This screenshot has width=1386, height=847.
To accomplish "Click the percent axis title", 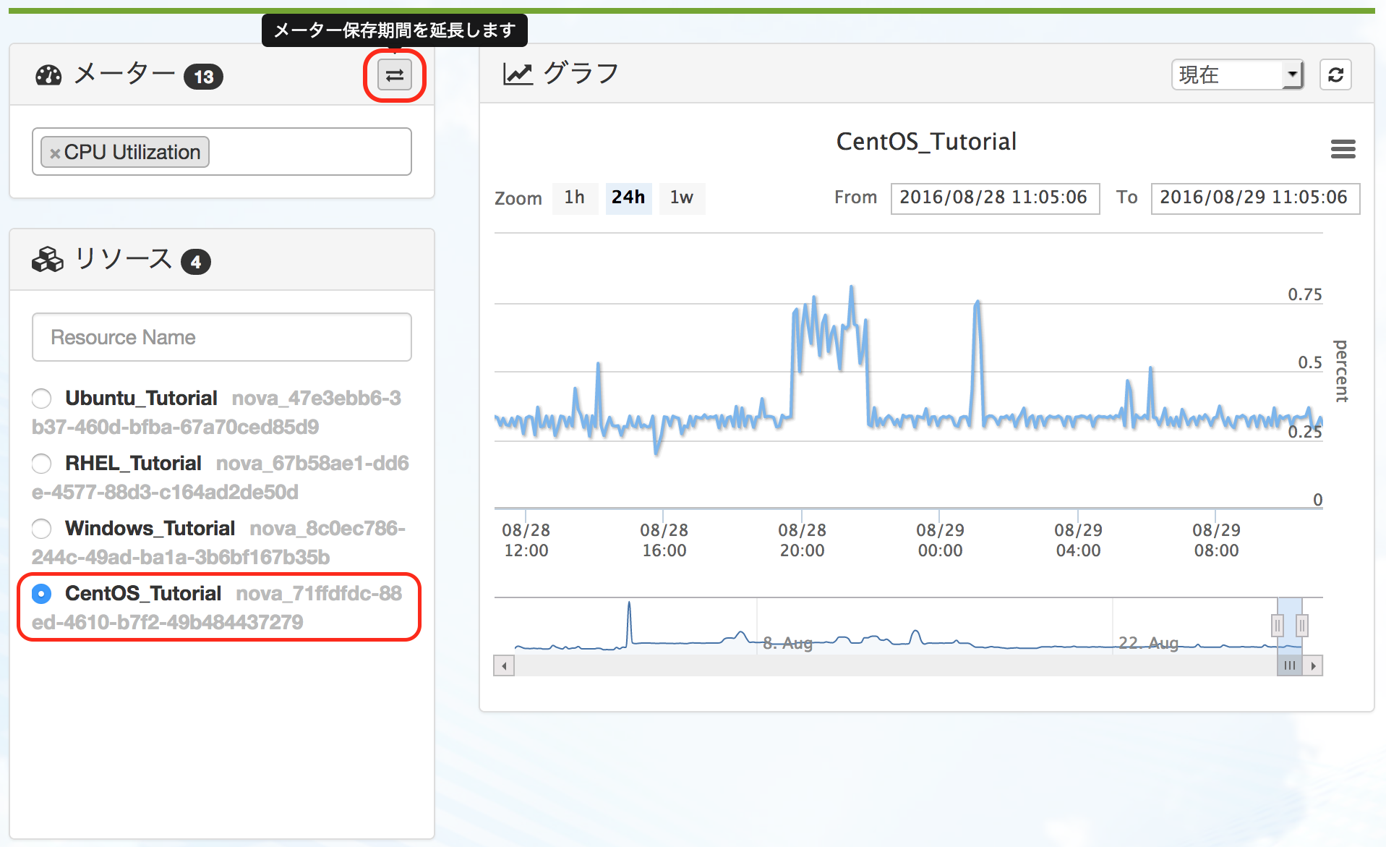I will [1341, 371].
